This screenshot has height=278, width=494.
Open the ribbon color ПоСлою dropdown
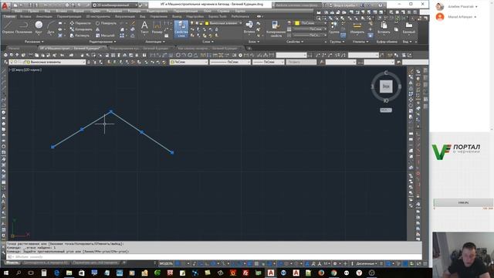pyautogui.click(x=311, y=23)
